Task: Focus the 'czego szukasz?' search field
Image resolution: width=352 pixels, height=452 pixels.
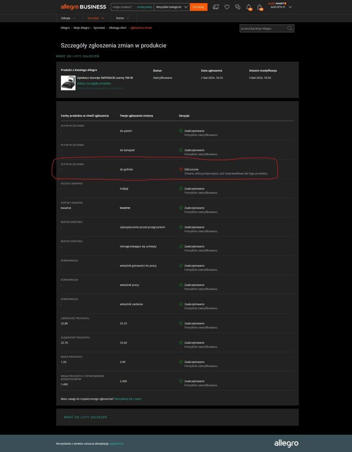Action: (x=124, y=7)
